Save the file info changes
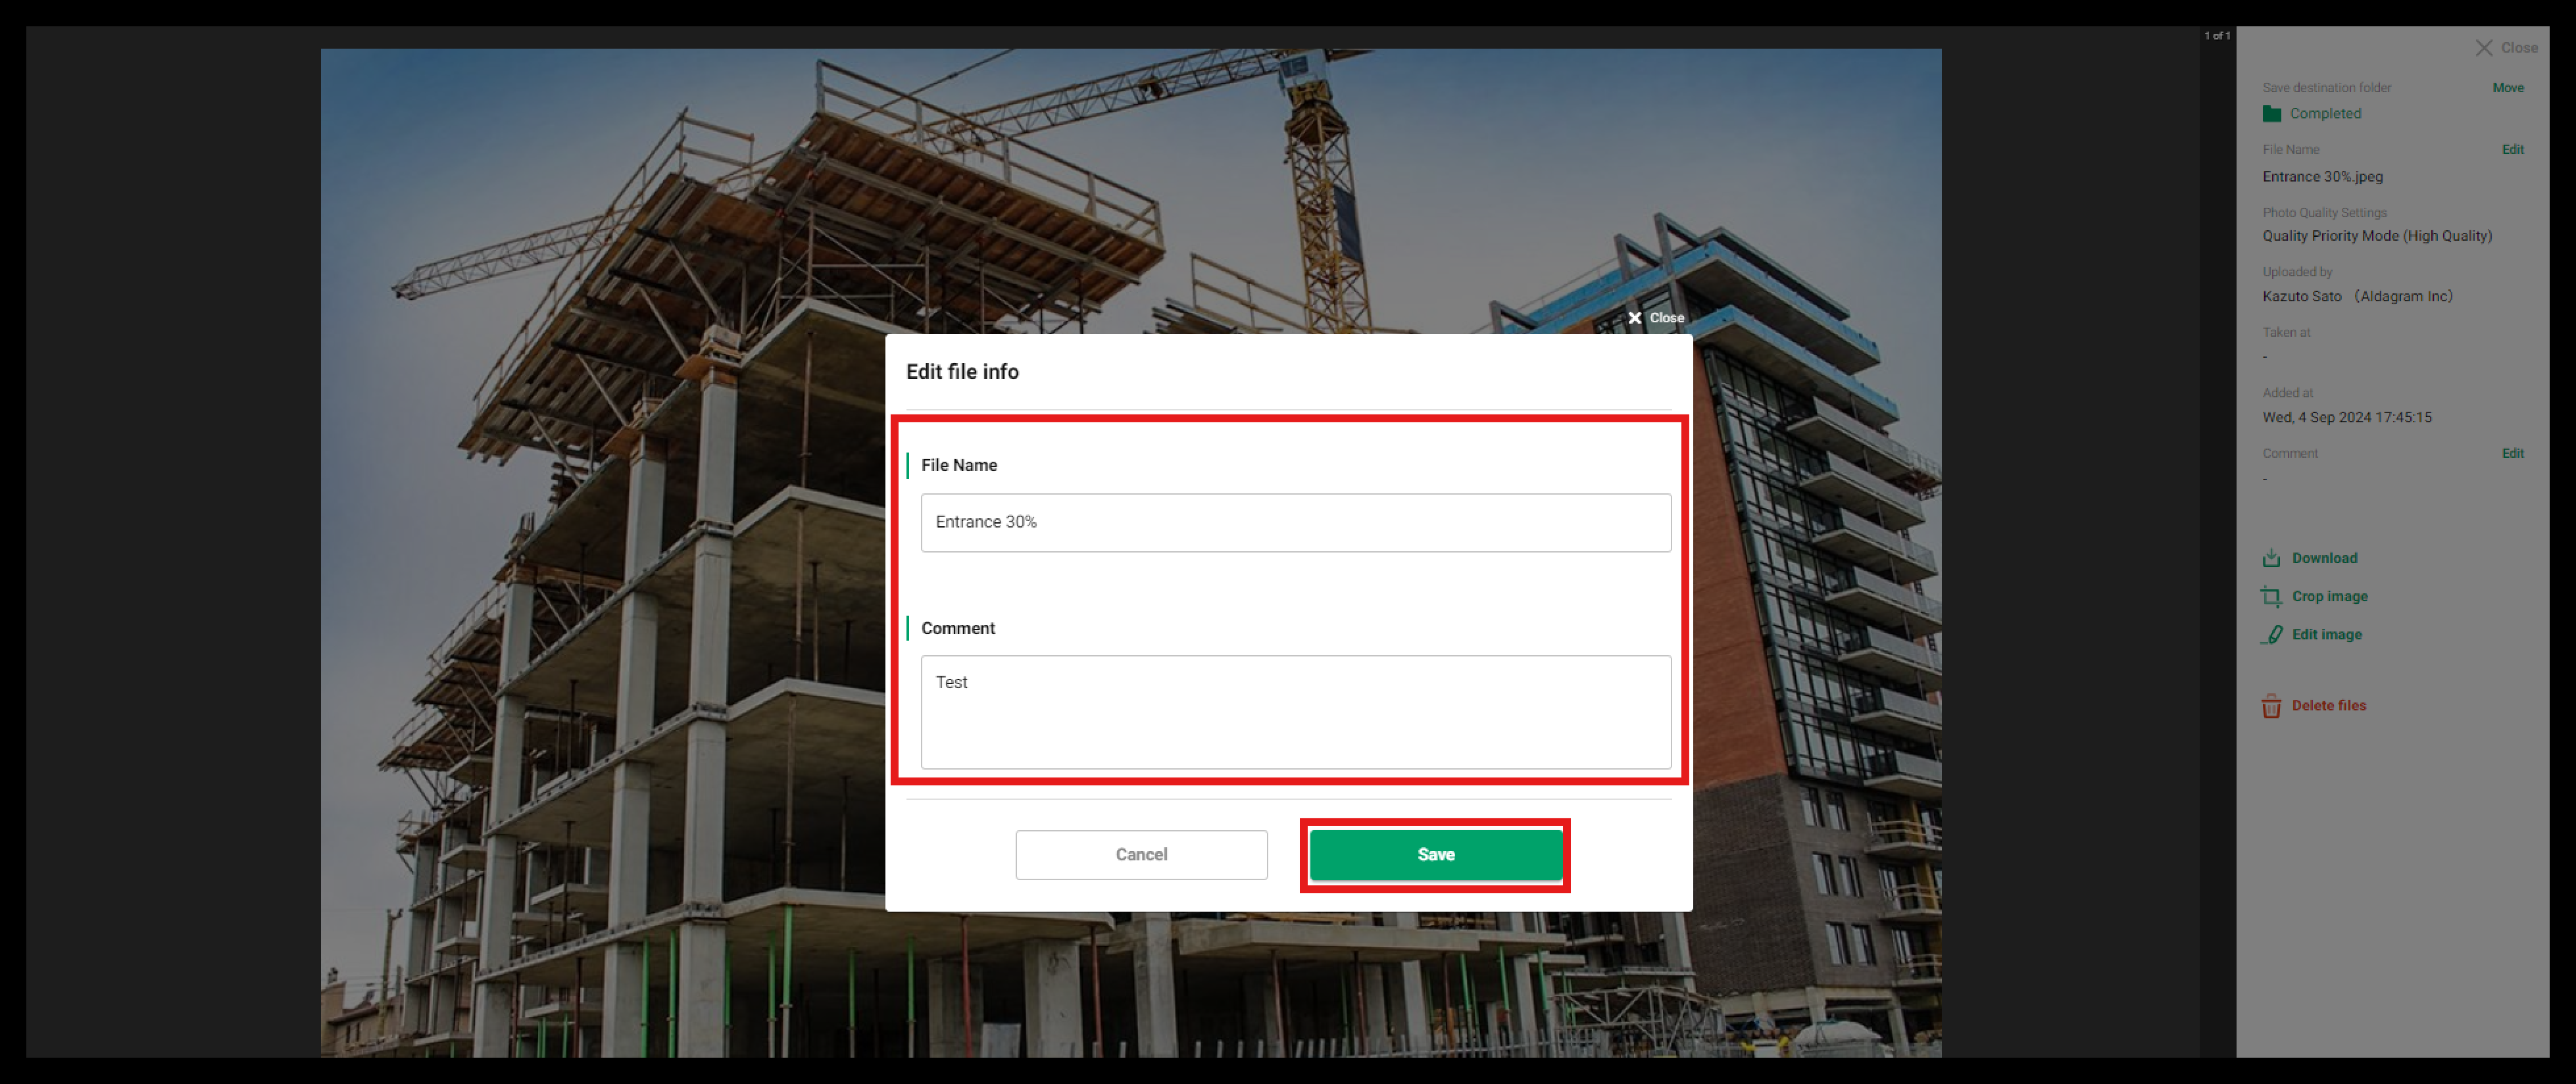The image size is (2576, 1084). pos(1436,855)
